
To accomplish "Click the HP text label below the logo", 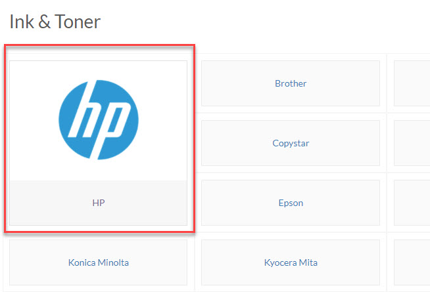I will 99,203.
